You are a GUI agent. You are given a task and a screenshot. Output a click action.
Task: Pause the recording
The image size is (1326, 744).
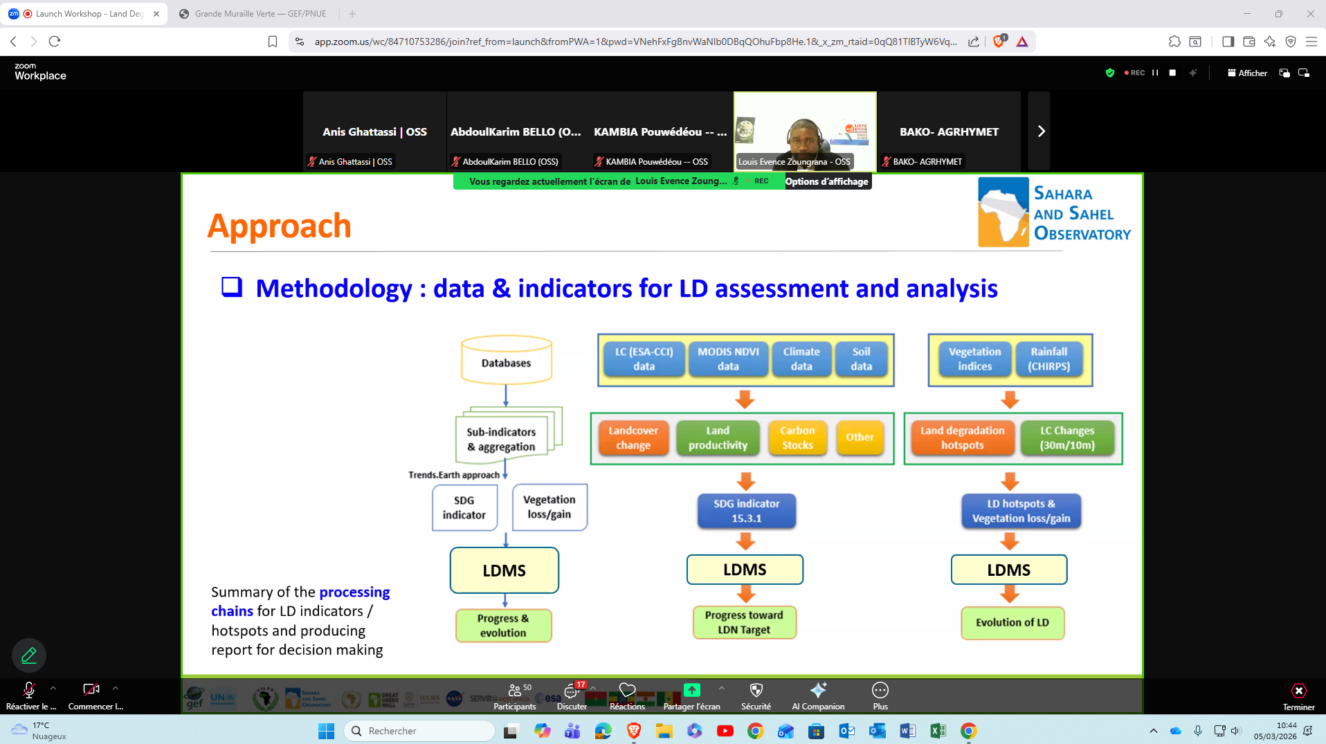pyautogui.click(x=1155, y=73)
